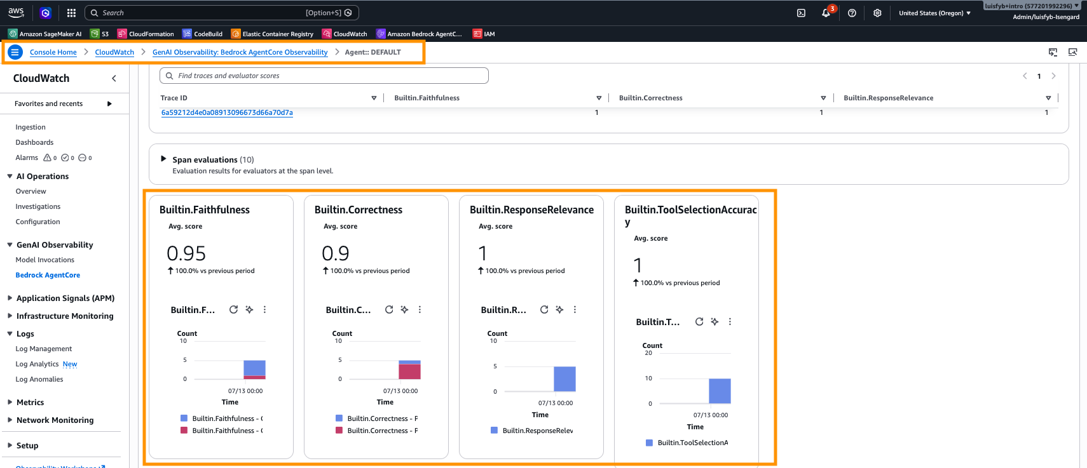Viewport: 1087px width, 468px height.
Task: Open Amazon SageMaker AI favorite shortcut
Action: pos(44,34)
